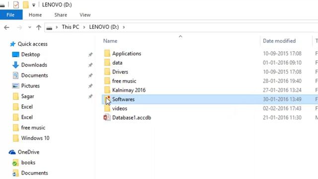
Task: Select free music folder in file list
Action: point(124,81)
